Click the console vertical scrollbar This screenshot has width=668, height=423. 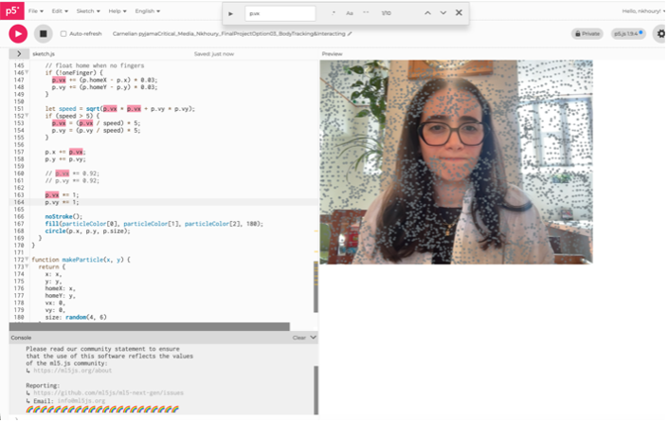pyautogui.click(x=316, y=390)
